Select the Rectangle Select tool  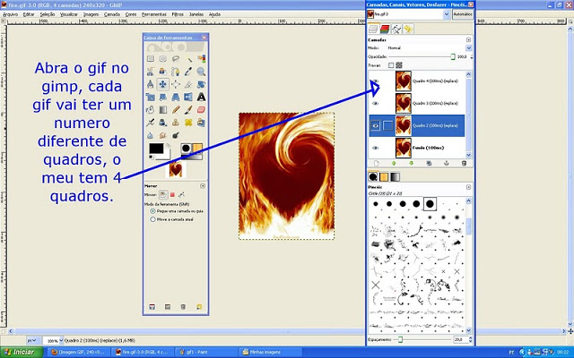click(151, 59)
